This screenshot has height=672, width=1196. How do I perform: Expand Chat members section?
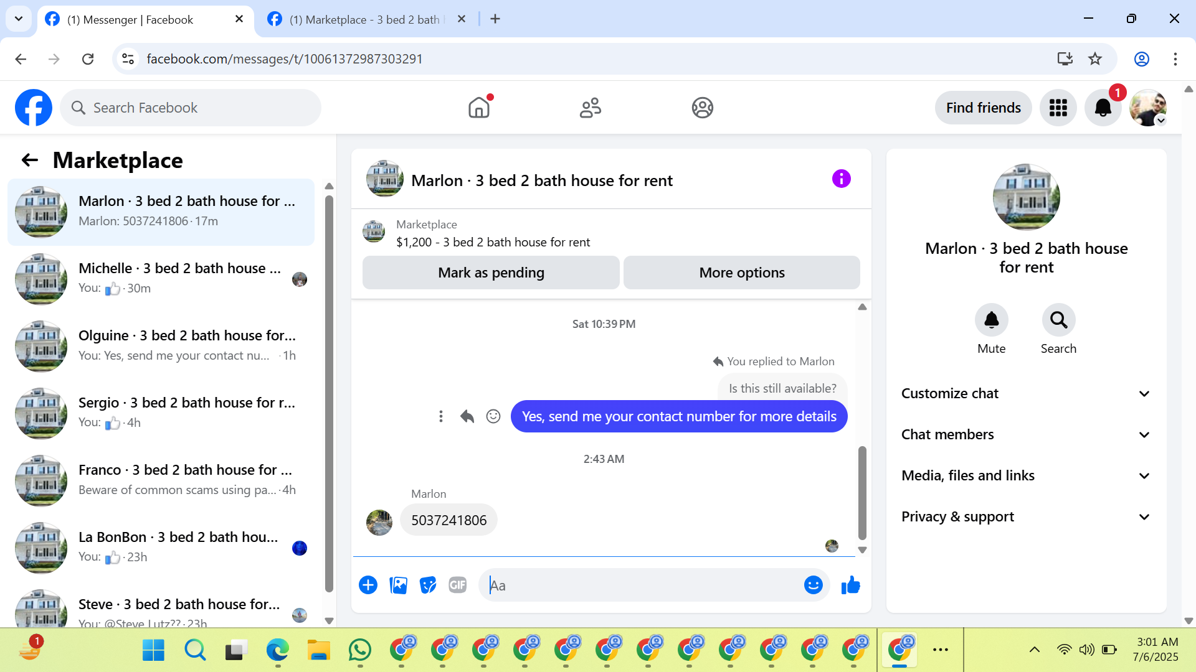(1026, 434)
